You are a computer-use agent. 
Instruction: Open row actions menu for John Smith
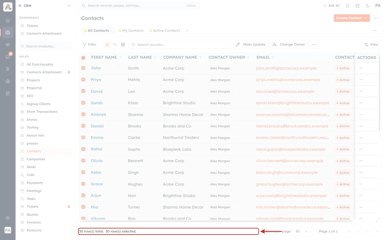point(361,68)
